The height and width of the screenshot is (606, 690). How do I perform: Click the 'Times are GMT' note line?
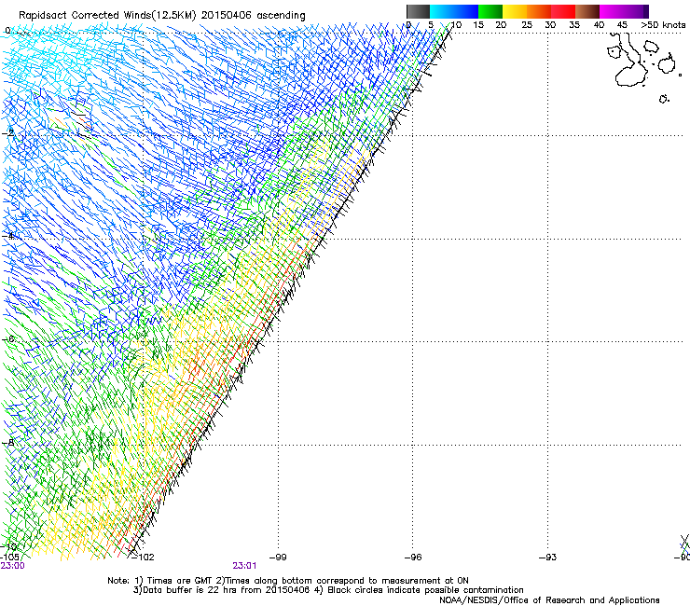pos(288,581)
